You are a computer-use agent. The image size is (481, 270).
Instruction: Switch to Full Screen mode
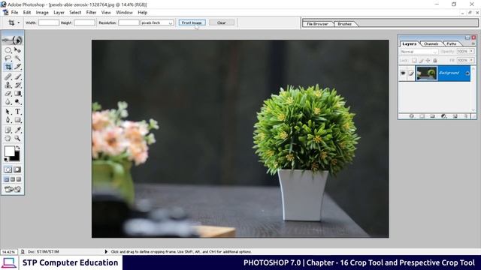tap(18, 179)
